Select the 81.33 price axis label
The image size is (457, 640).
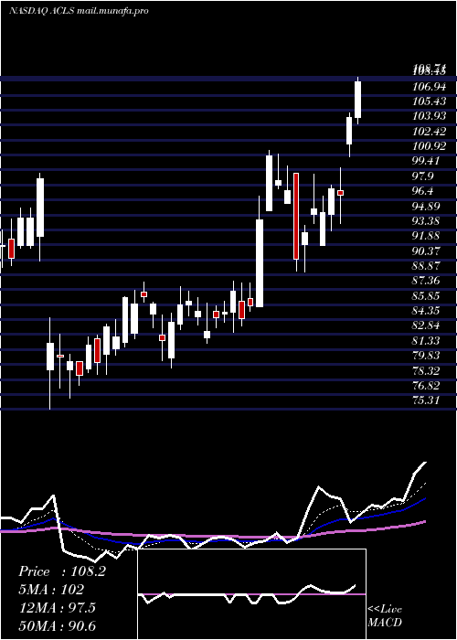point(426,341)
